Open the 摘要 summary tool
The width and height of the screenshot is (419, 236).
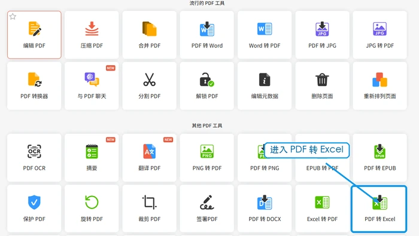click(92, 158)
